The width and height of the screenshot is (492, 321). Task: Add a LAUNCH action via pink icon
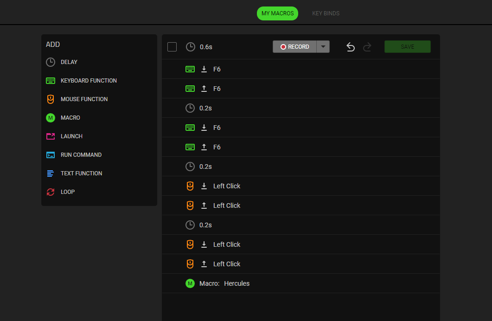[51, 136]
